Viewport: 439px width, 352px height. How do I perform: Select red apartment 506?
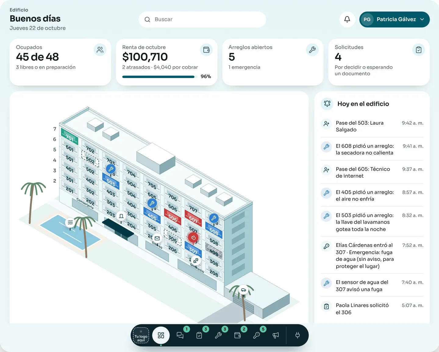(x=173, y=217)
